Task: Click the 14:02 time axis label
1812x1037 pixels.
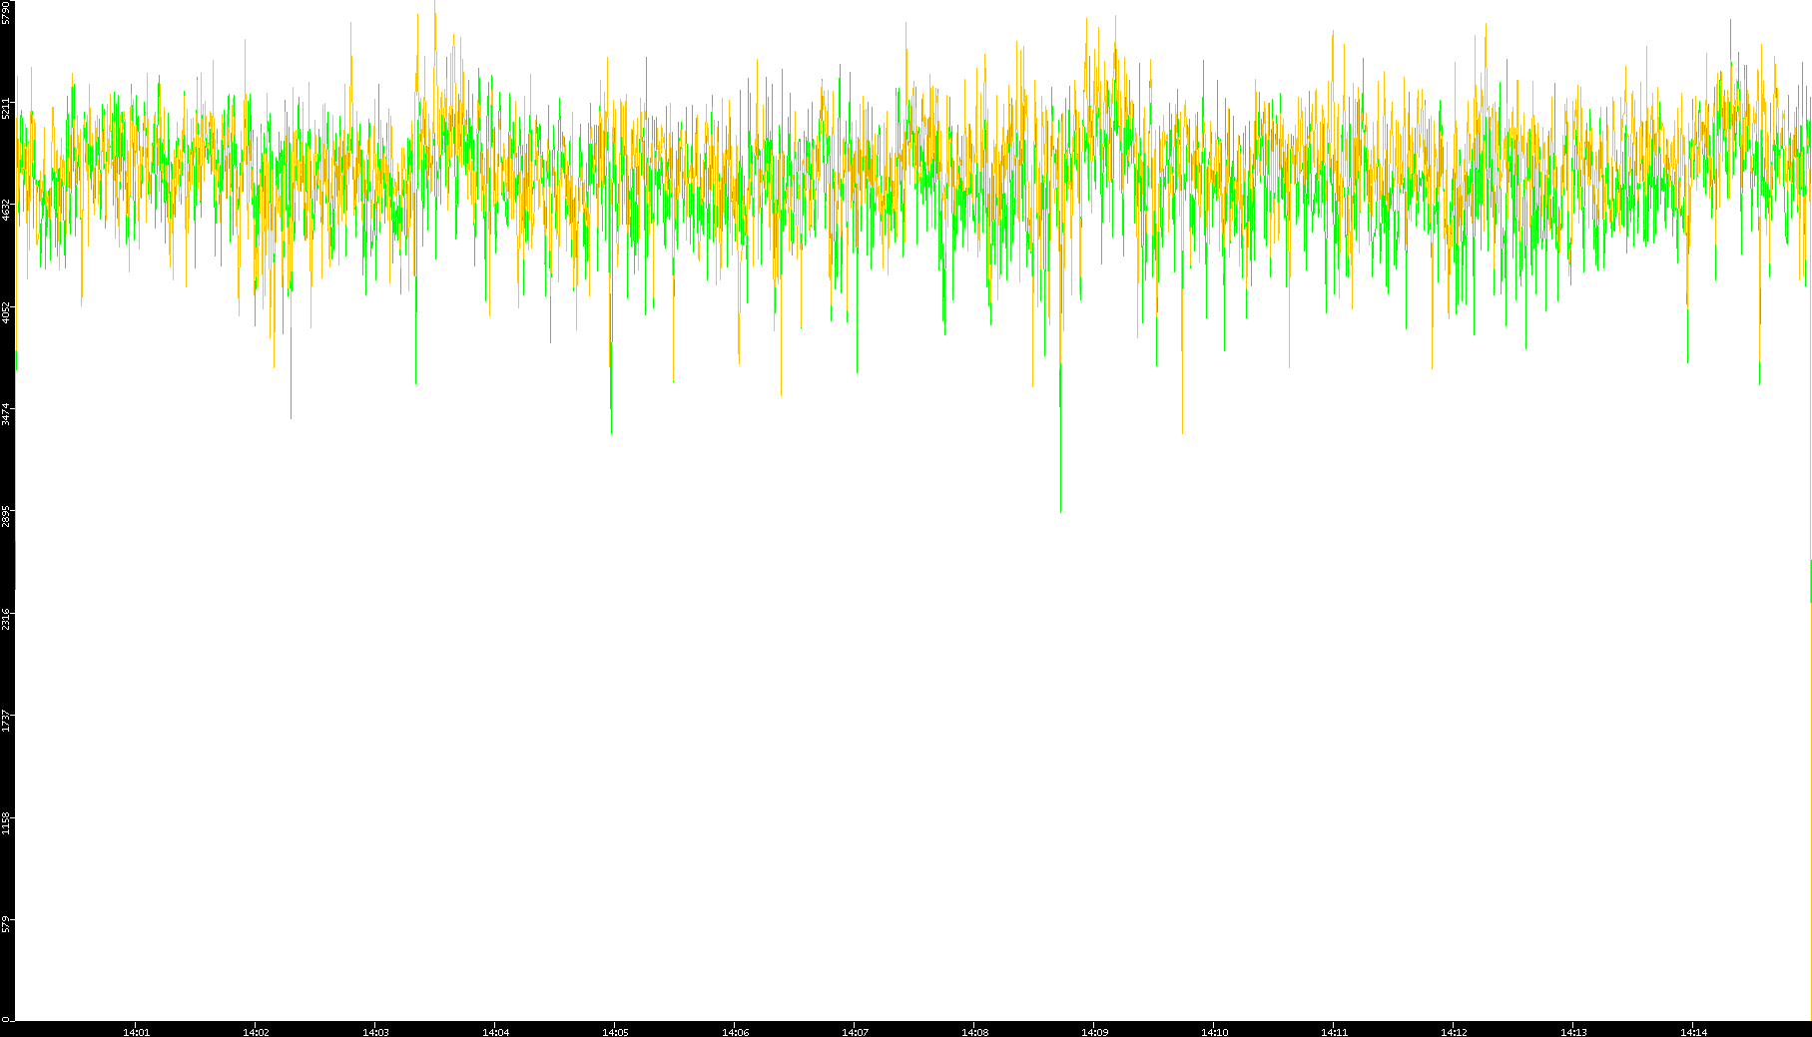Action: pos(256,1032)
